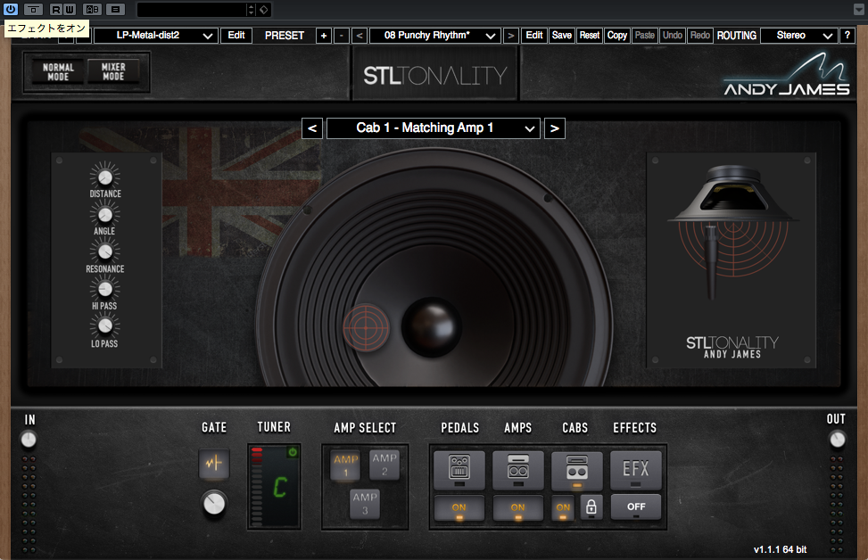
Task: Open the EFX effects section
Action: [x=635, y=469]
